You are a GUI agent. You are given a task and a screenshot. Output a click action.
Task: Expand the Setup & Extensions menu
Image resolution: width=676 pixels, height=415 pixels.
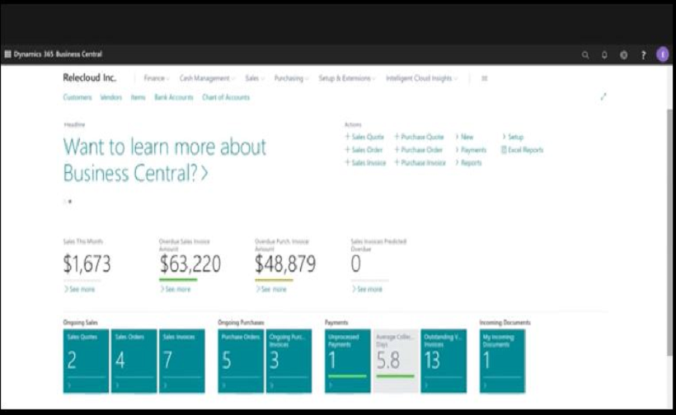(x=346, y=78)
